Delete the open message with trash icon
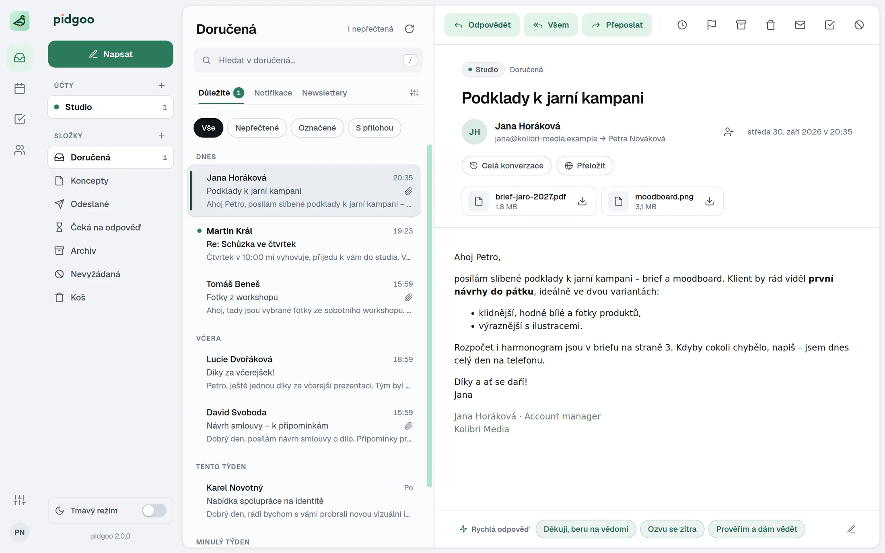 [x=771, y=25]
